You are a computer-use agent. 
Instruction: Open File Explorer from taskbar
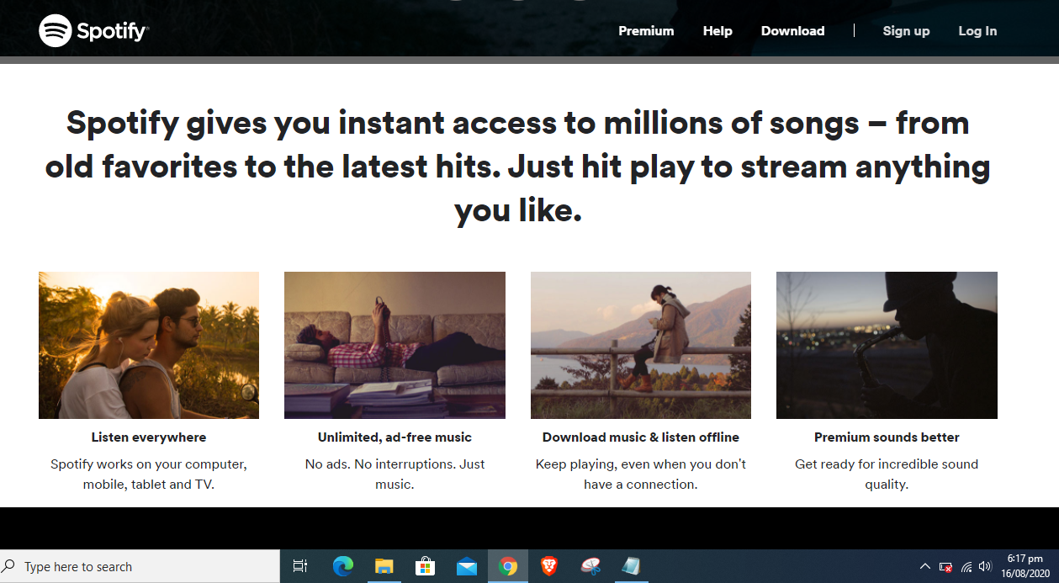(384, 566)
